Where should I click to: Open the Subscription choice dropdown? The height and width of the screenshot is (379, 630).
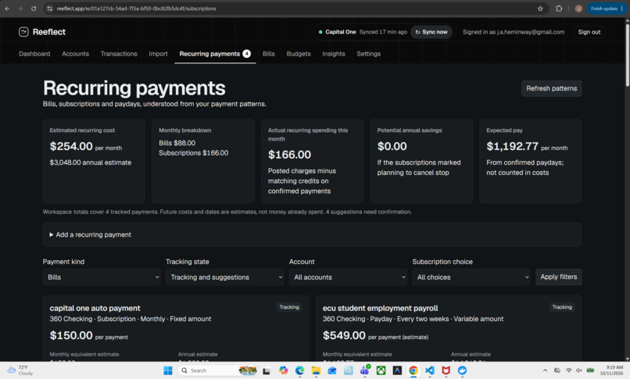[471, 277]
